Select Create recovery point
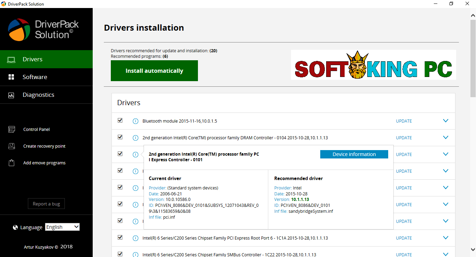 coord(44,146)
